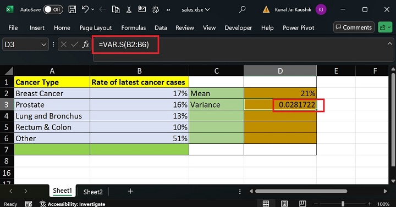
Task: Click the Excel app icon
Action: click(x=9, y=9)
